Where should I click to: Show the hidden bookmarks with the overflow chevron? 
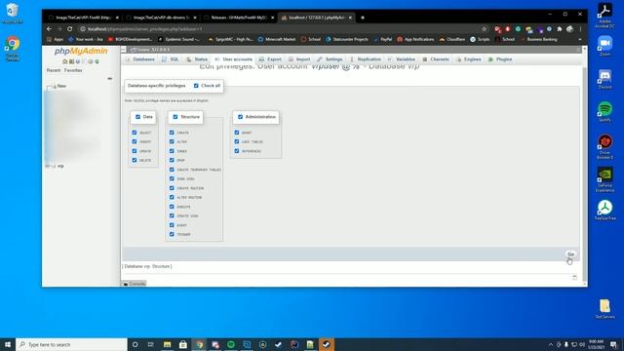point(580,39)
